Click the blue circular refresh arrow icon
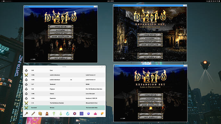221x124 pixels. click(x=68, y=113)
